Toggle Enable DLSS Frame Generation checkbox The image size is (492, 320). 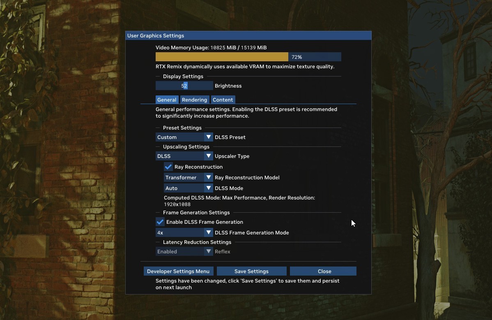pyautogui.click(x=160, y=222)
